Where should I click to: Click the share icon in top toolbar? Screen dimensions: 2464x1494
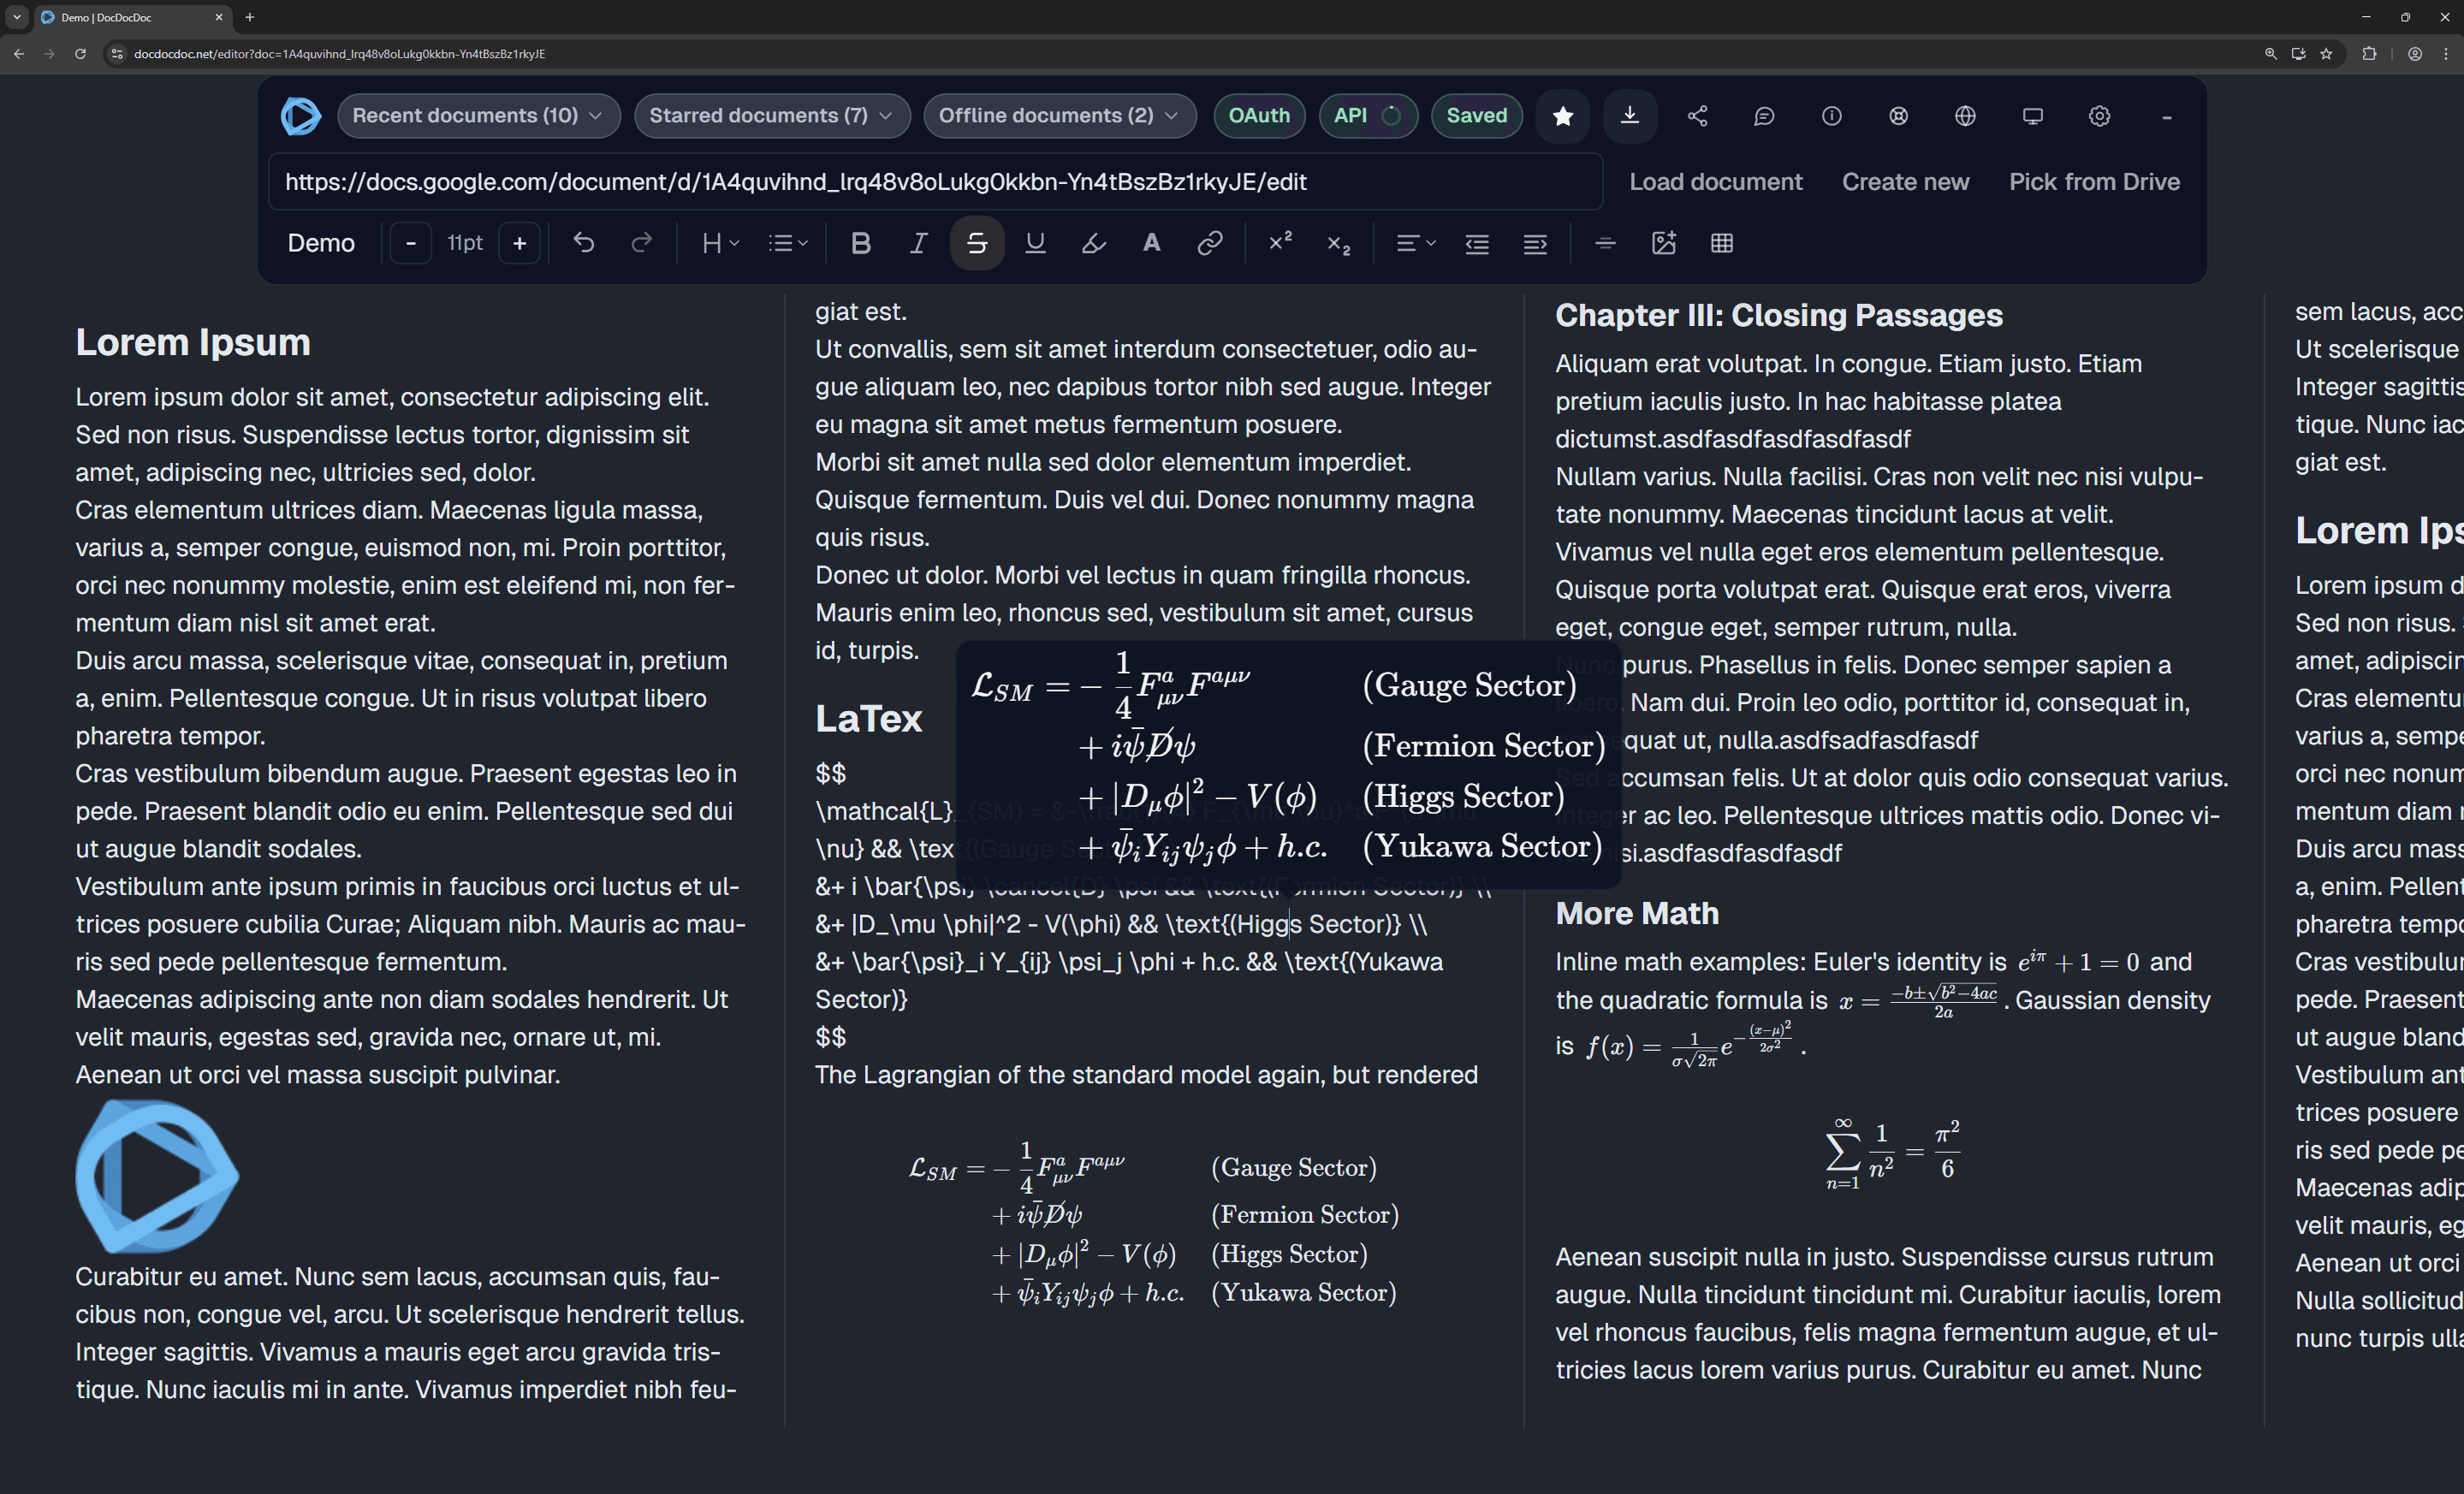1697,116
